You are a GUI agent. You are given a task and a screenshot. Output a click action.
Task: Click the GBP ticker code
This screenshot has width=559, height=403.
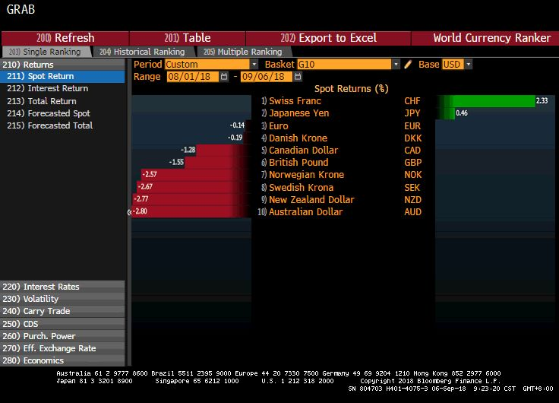click(x=413, y=163)
